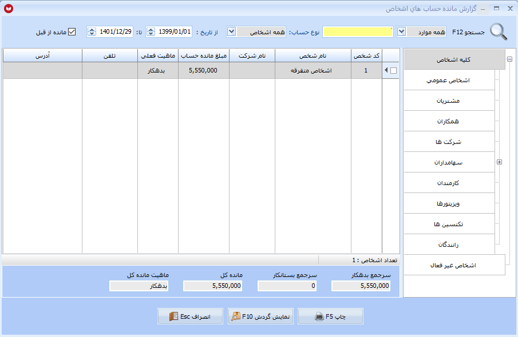Viewport: 518px width, 337px height.
Task: Click the بدهکار cell in the table row
Action: pos(158,71)
